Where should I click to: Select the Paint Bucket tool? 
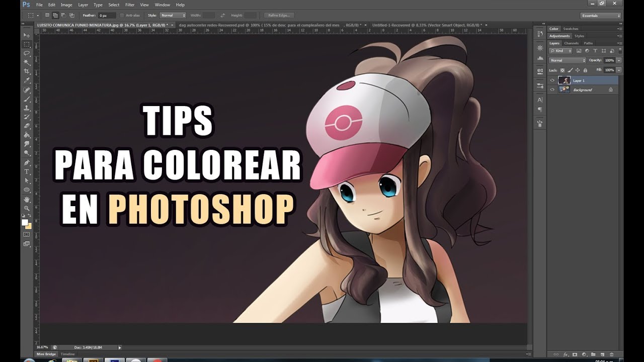(x=27, y=135)
